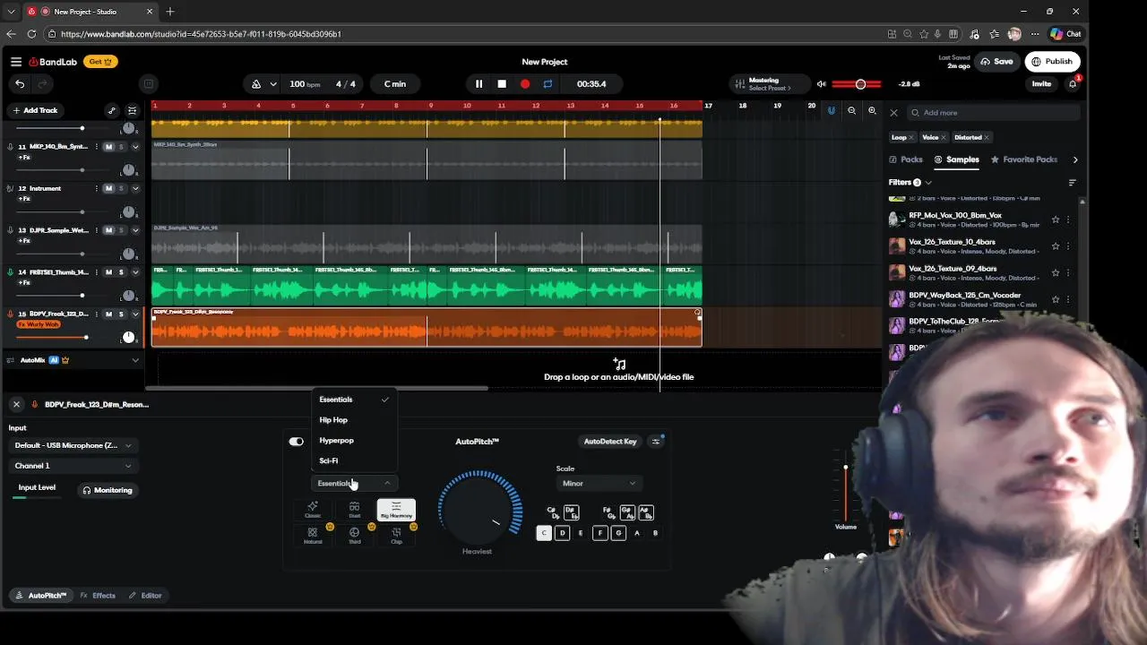The height and width of the screenshot is (645, 1147).
Task: Click the pan knob on track 15
Action: coord(128,337)
